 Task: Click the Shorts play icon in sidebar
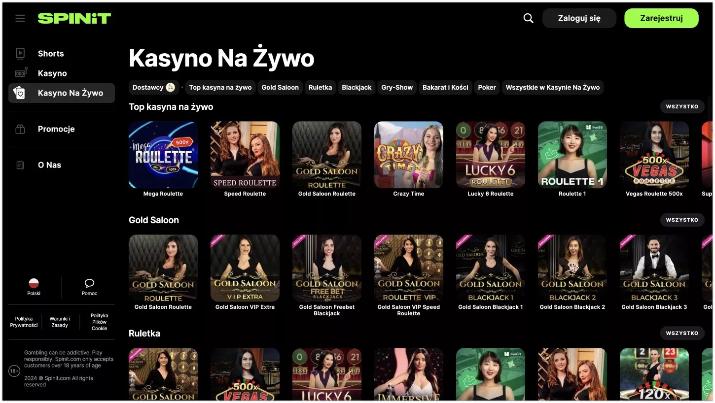click(20, 53)
